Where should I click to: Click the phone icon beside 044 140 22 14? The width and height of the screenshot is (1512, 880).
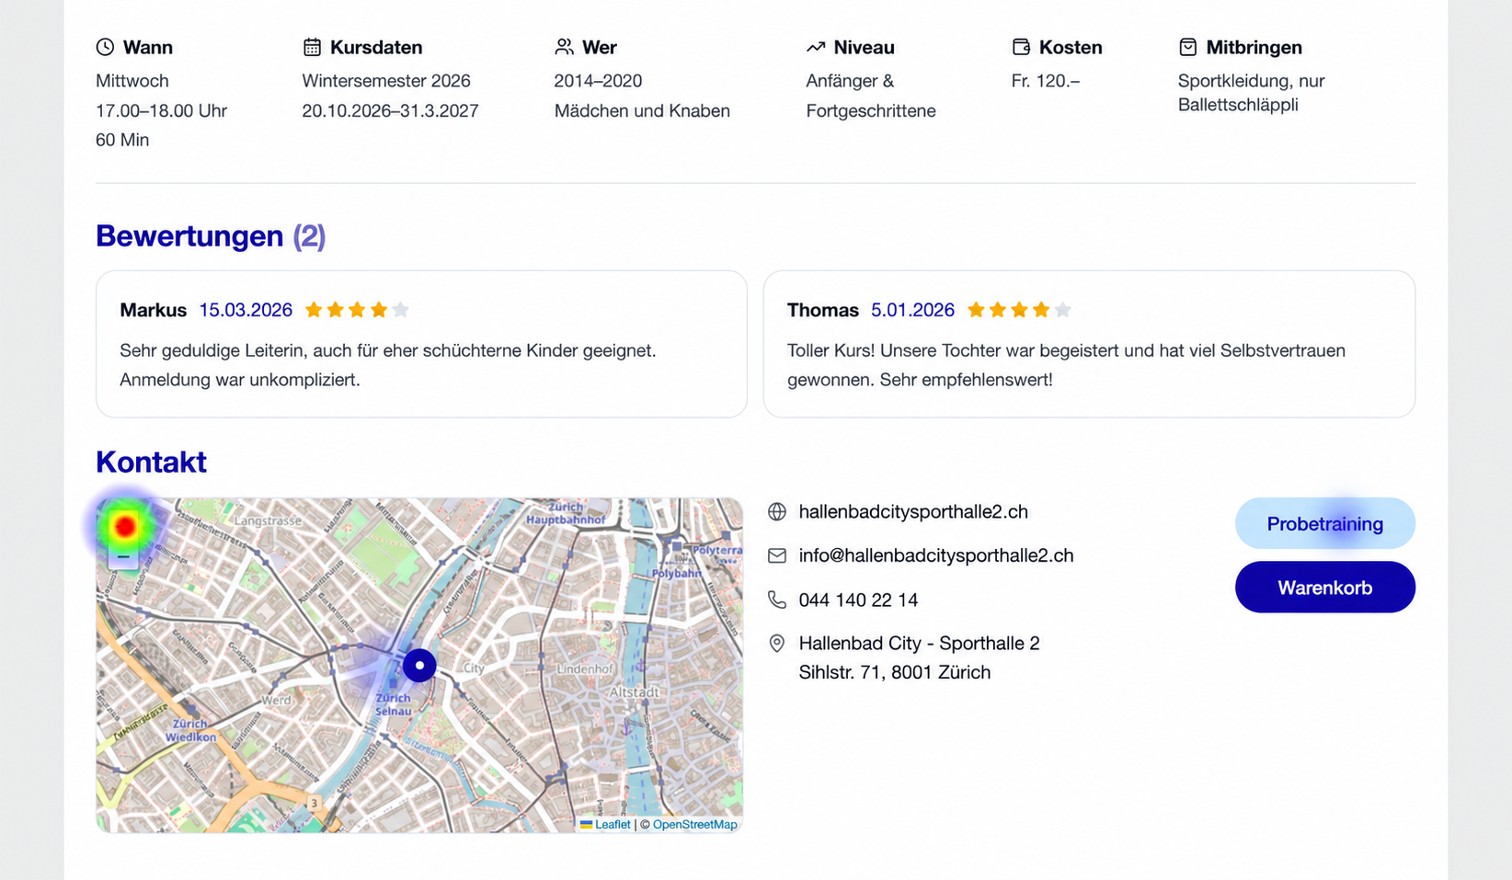tap(777, 600)
